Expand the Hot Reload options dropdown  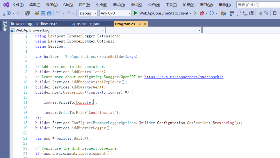[207, 13]
